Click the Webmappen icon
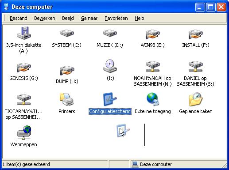Screen dimensions: 229x170 coord(24,132)
